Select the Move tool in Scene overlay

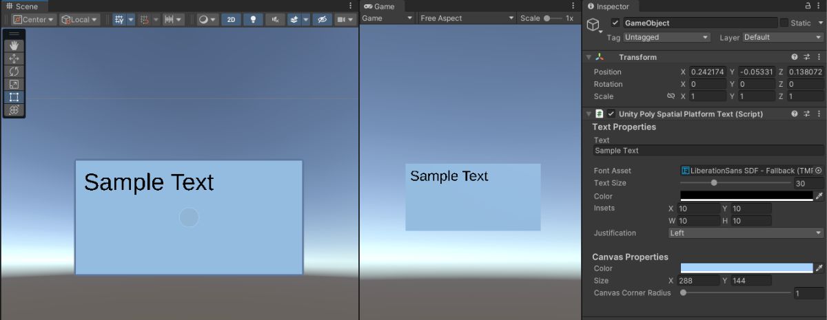[14, 58]
